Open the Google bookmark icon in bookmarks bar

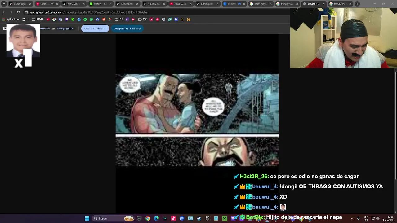click(x=54, y=19)
